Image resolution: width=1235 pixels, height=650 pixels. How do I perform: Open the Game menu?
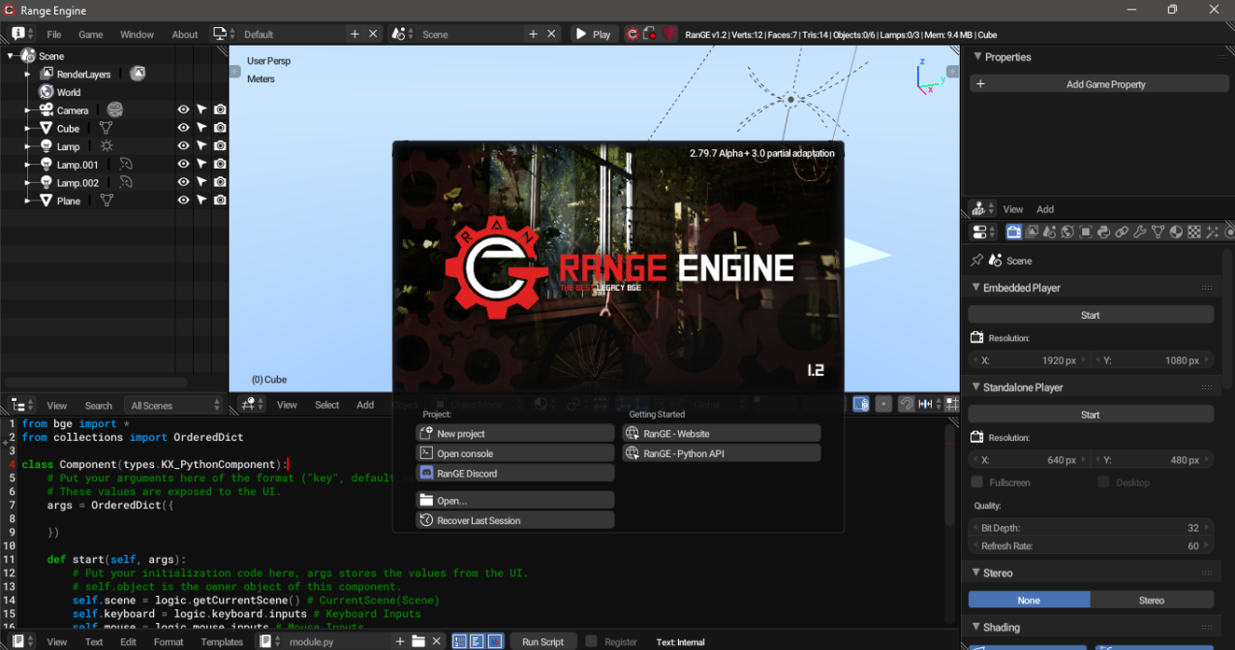tap(91, 35)
